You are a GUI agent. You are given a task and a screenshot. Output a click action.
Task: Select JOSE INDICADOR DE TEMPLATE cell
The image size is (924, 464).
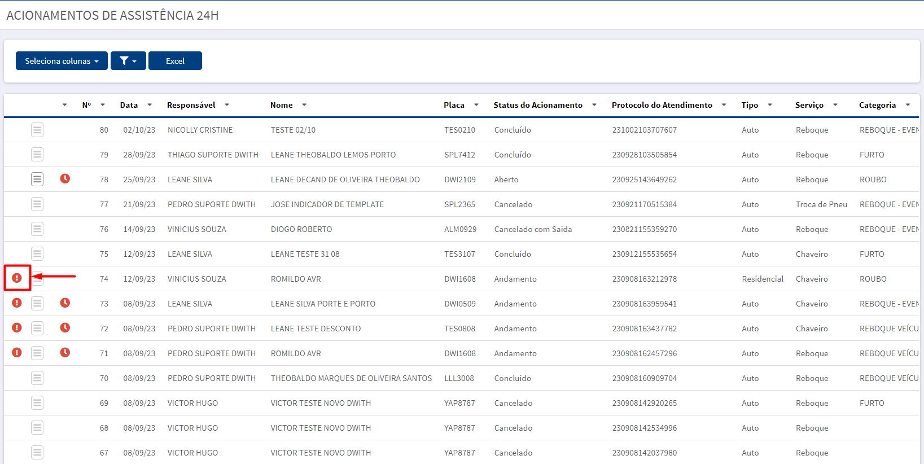(x=327, y=204)
